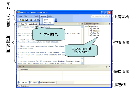Choose Close All from Window menu
This screenshot has height=91, width=130.
coord(47,23)
